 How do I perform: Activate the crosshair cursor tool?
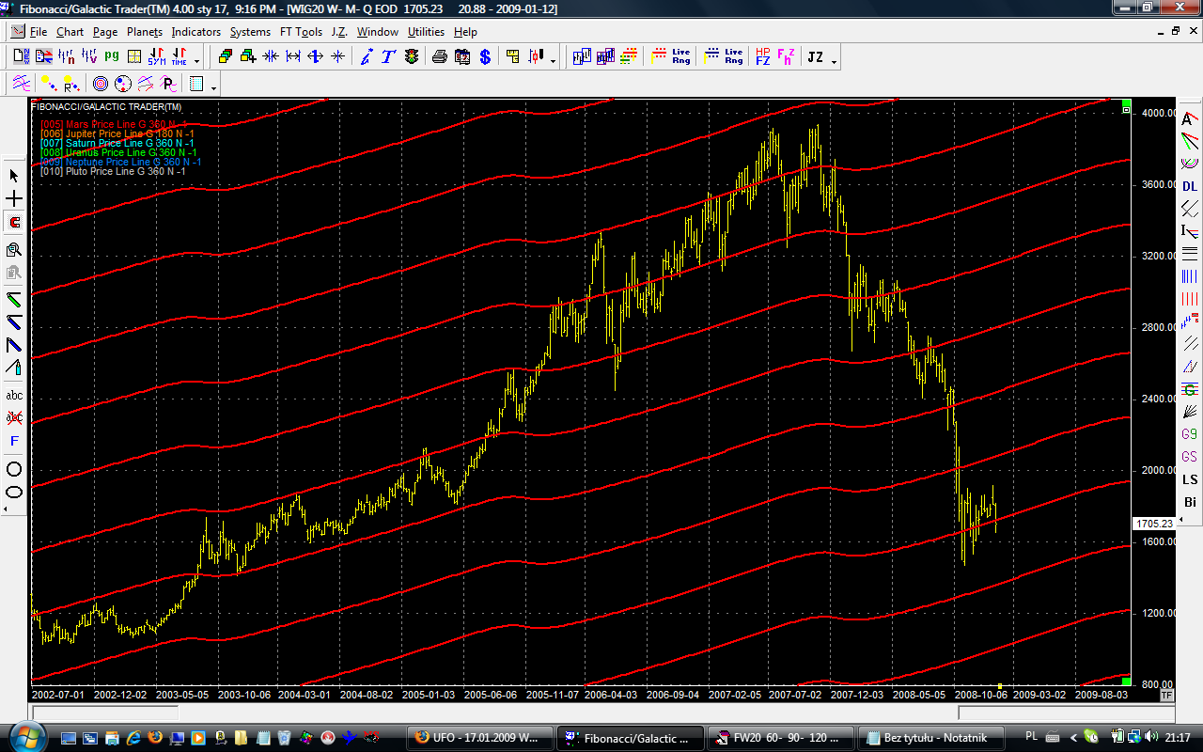click(14, 199)
